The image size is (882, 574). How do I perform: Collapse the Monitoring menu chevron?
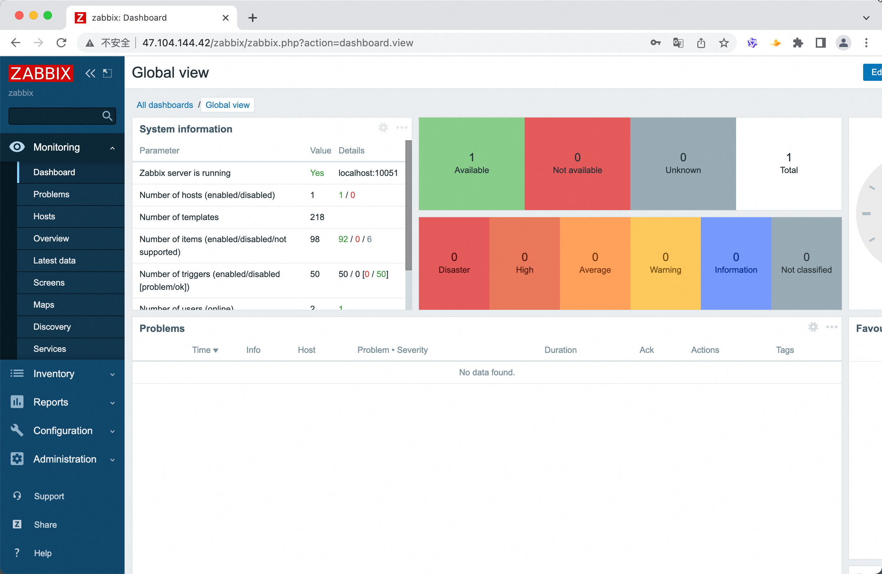[112, 148]
